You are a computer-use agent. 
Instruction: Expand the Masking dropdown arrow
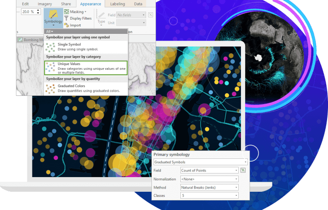click(85, 12)
